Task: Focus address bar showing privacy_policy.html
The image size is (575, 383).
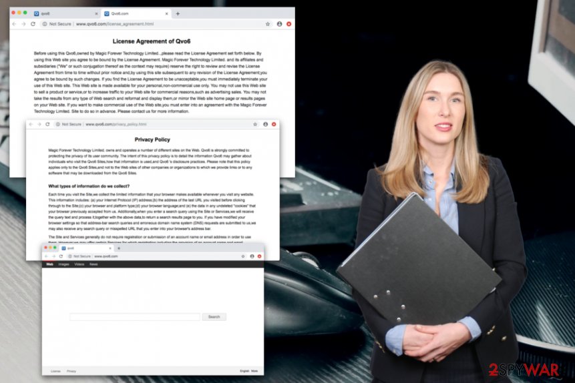Action: [x=154, y=124]
